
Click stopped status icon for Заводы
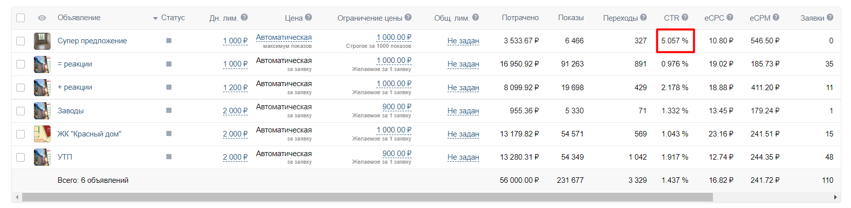pyautogui.click(x=169, y=111)
